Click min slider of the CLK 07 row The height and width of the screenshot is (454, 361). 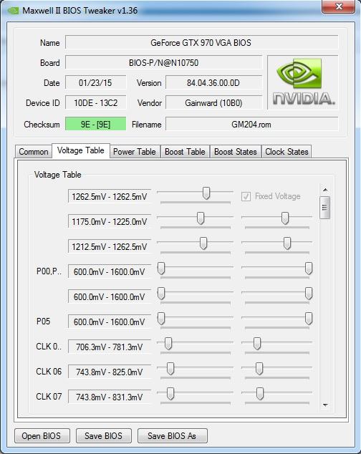pyautogui.click(x=170, y=394)
